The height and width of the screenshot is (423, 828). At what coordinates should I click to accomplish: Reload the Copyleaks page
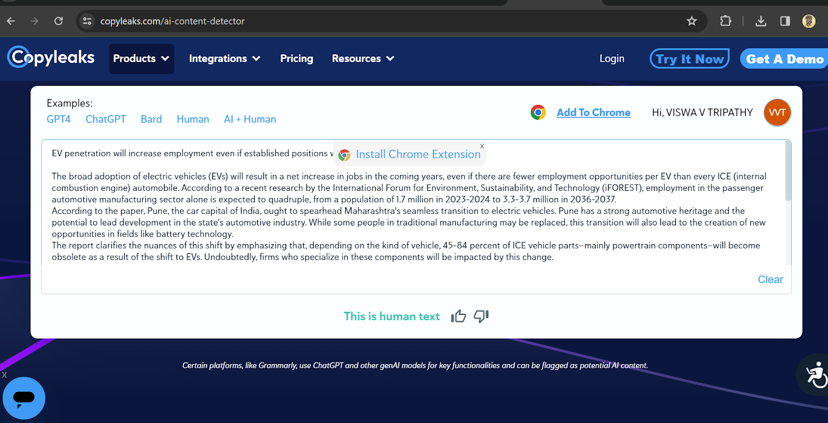click(58, 21)
